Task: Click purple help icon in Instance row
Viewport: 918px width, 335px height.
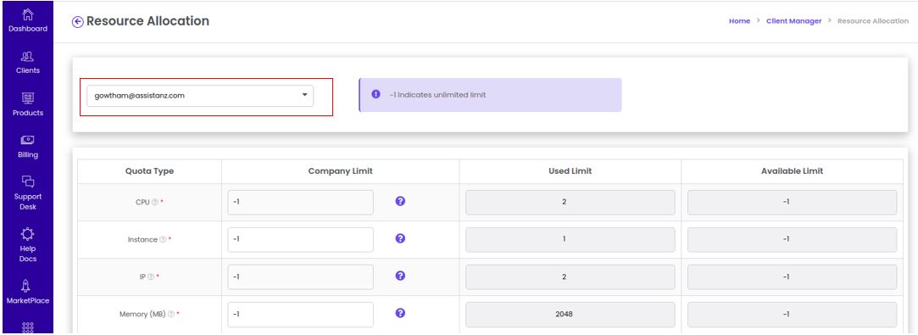Action: pyautogui.click(x=400, y=238)
